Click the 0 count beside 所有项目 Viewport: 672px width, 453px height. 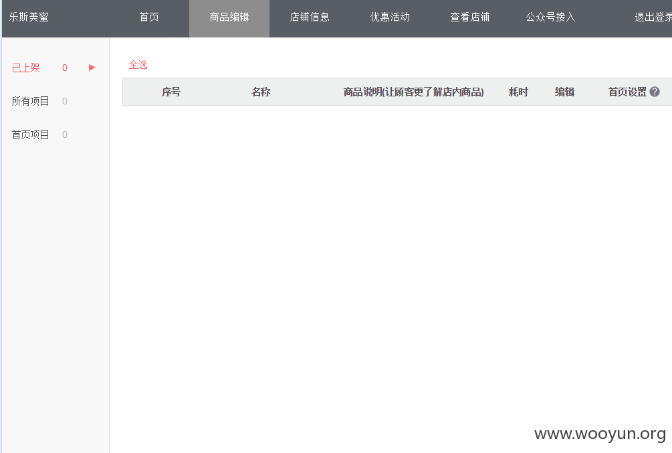pos(65,101)
